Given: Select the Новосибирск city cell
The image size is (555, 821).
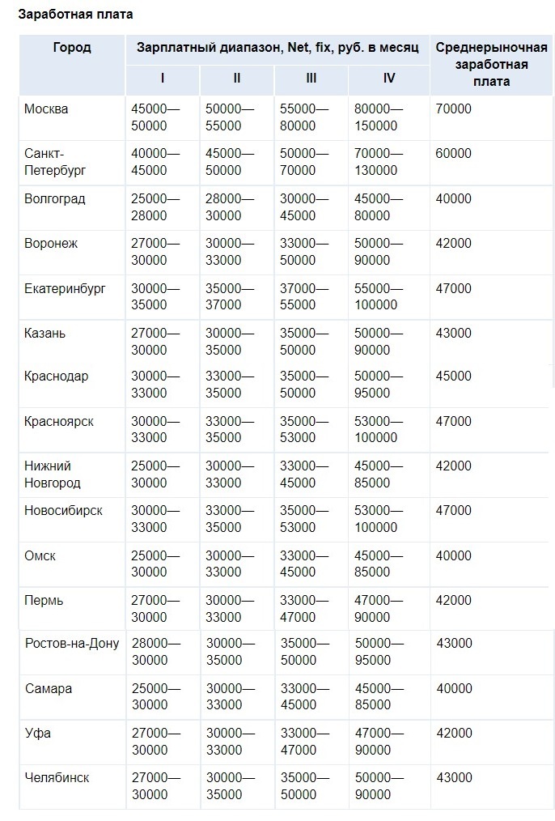Looking at the screenshot, I should [63, 511].
